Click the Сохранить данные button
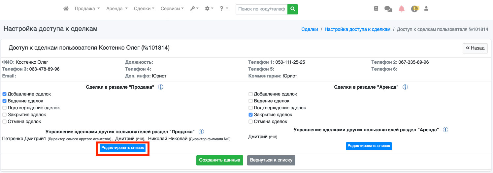The width and height of the screenshot is (493, 173). [219, 160]
